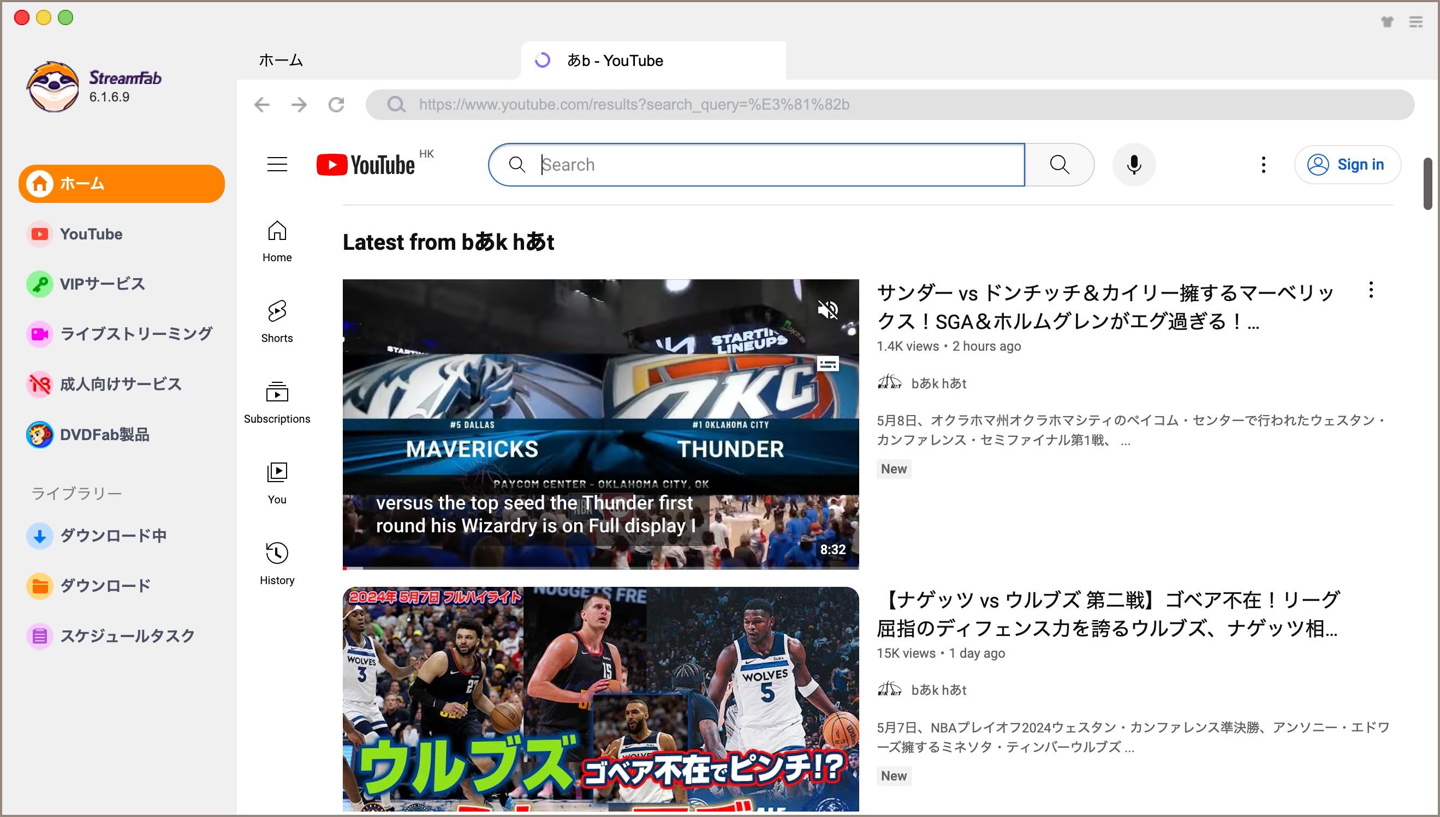Click the pink live streaming camera icon
Image resolution: width=1440 pixels, height=817 pixels.
40,334
